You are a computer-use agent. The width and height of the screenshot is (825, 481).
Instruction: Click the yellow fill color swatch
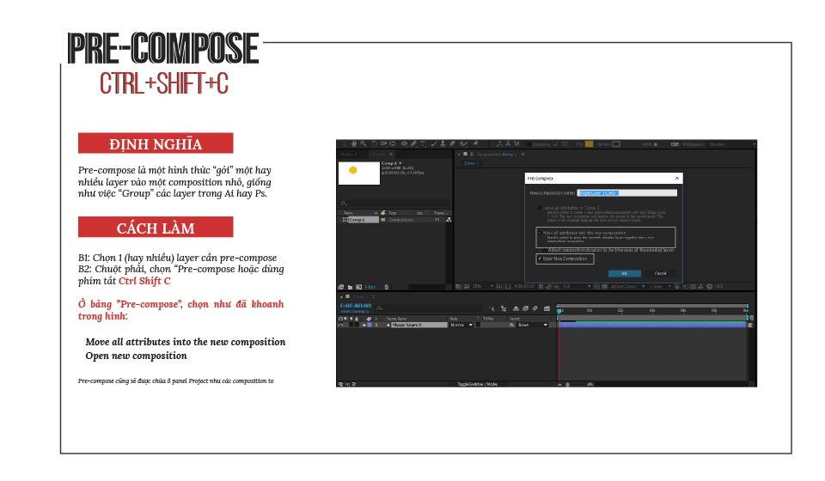(589, 144)
